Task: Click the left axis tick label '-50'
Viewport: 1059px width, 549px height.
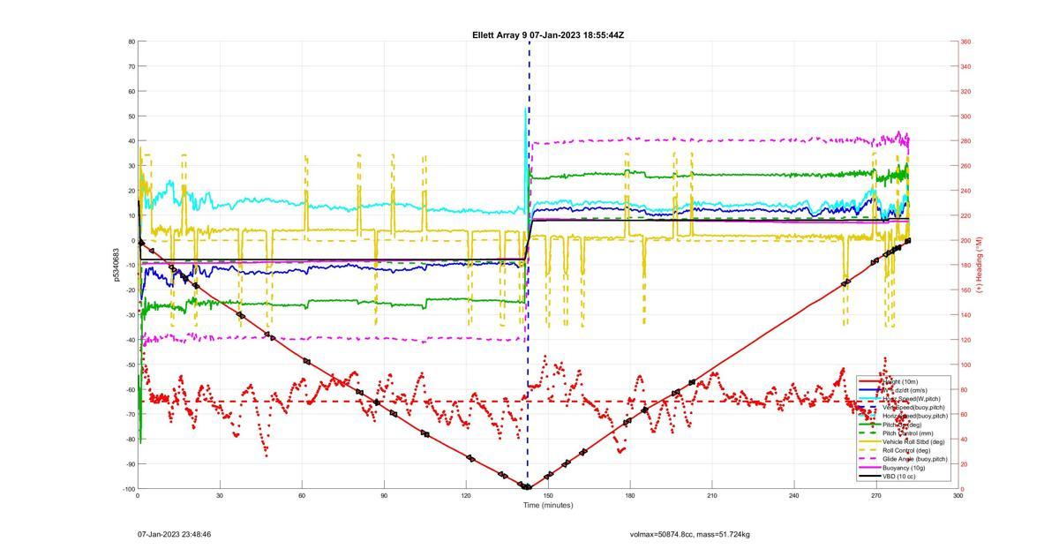Action: (130, 365)
